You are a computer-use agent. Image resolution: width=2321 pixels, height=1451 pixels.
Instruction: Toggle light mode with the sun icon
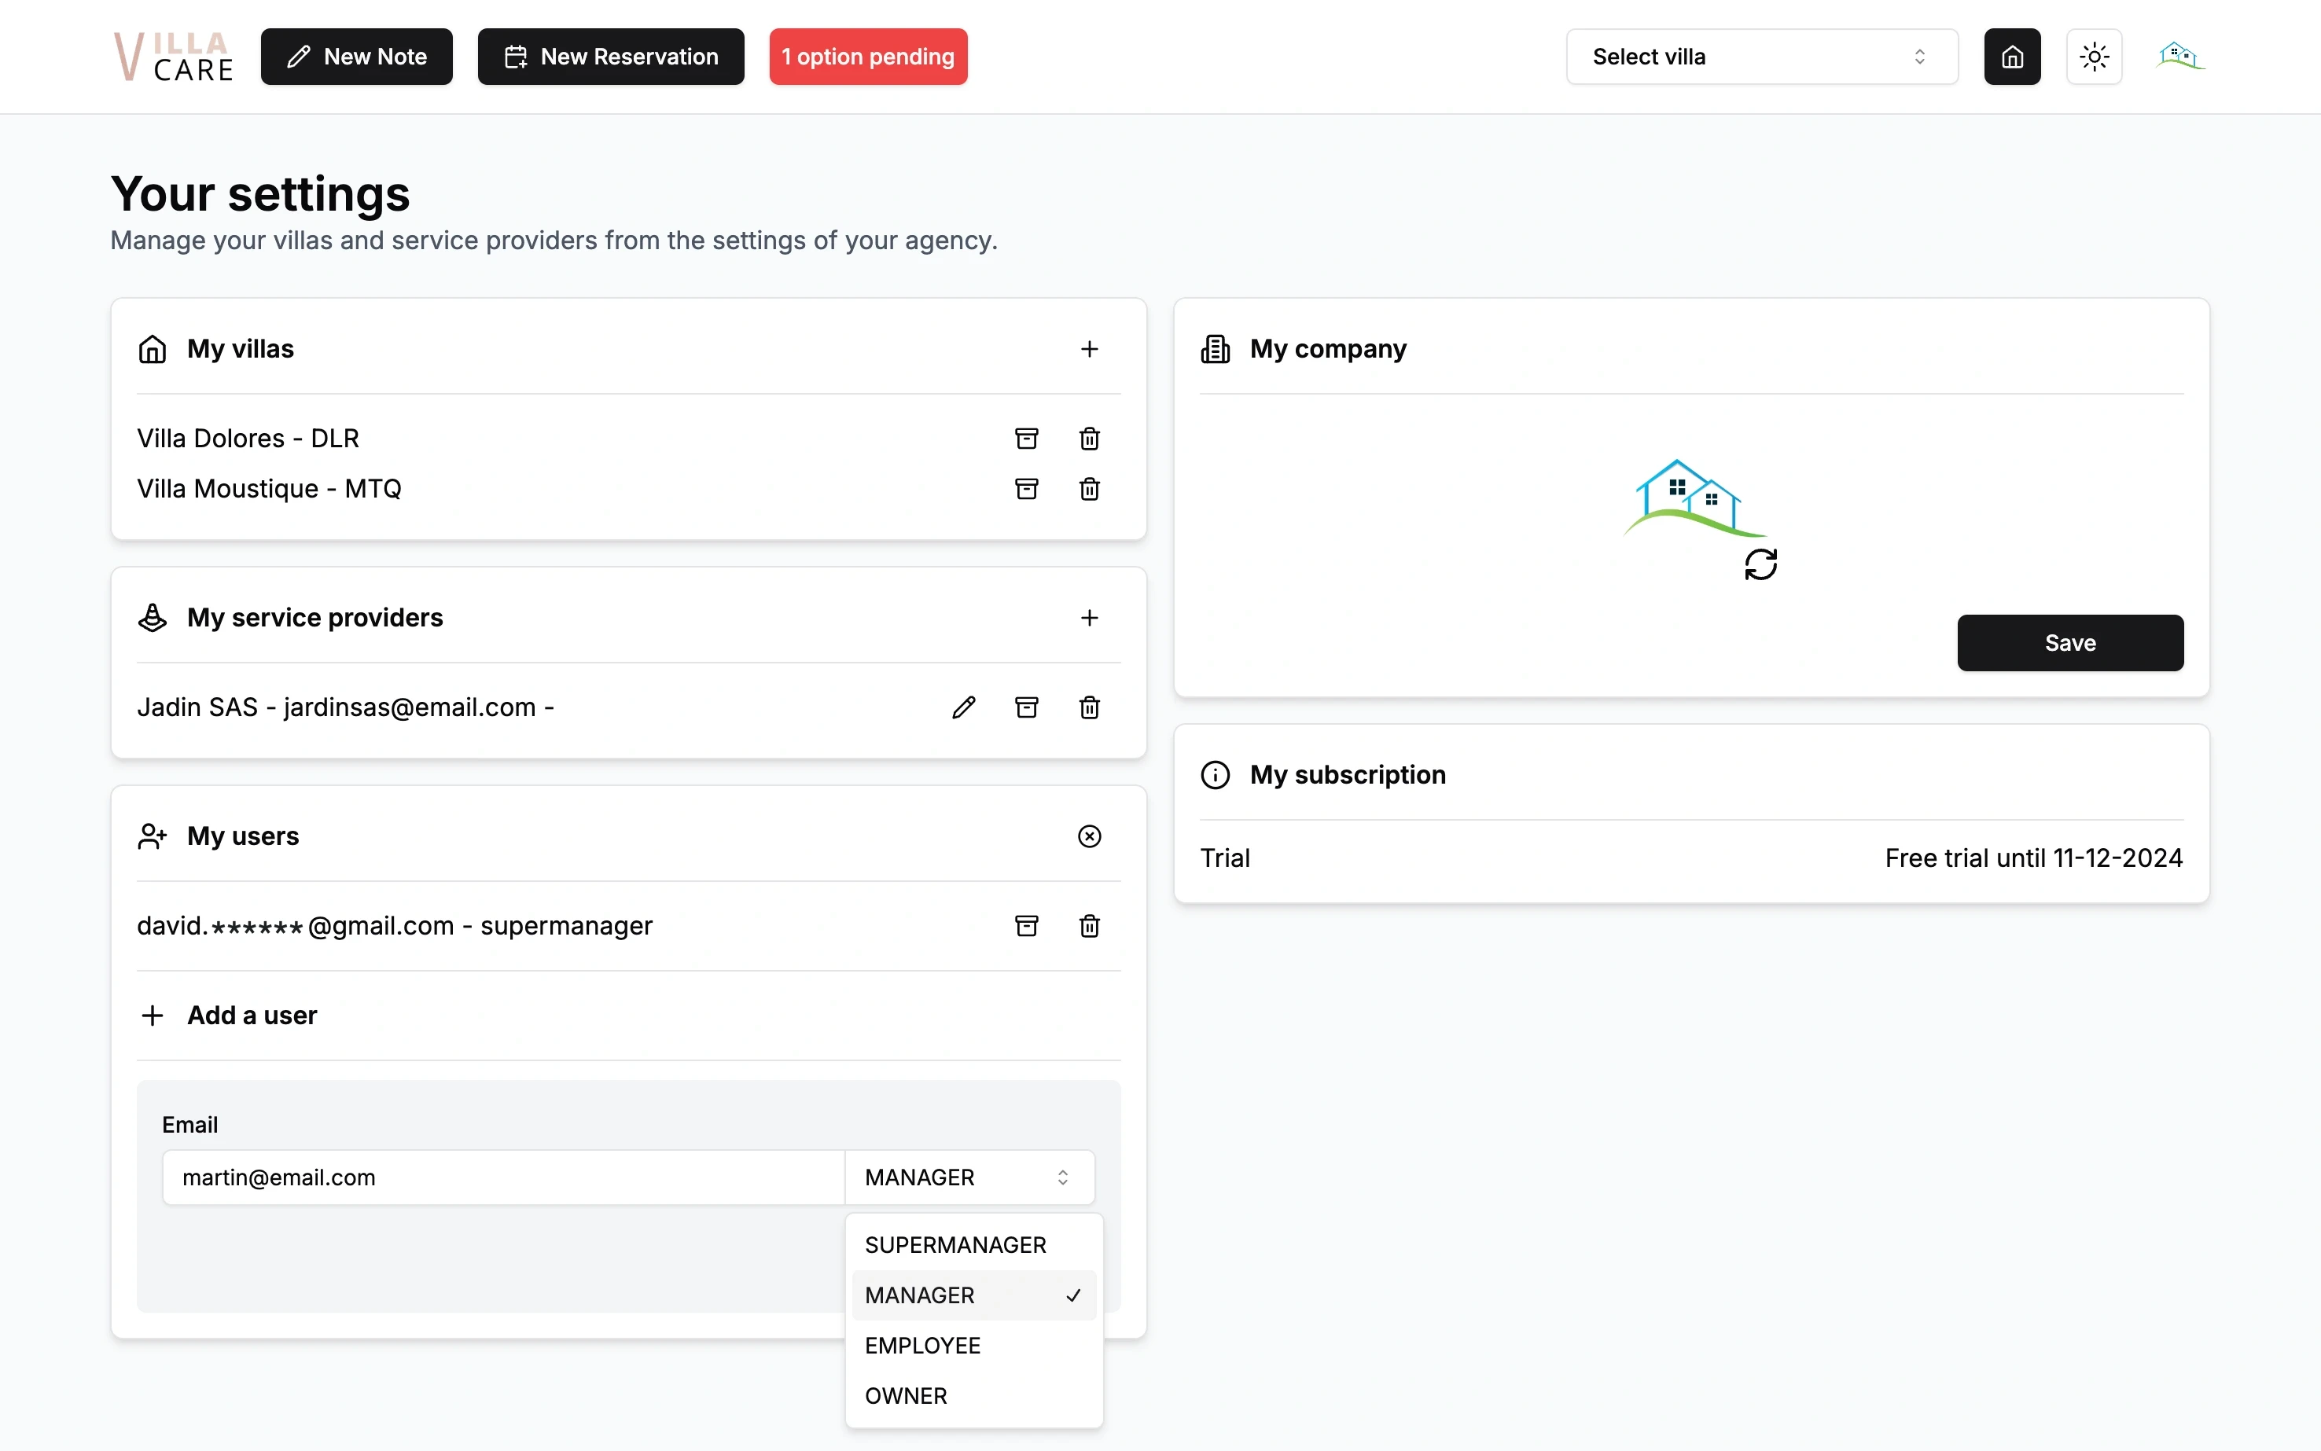[2095, 57]
